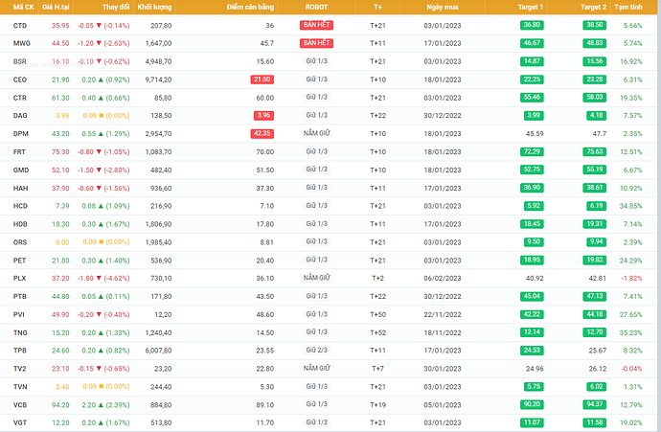Viewport: 661px width, 432px height.
Task: Click the T+52 cell for TNG
Action: click(377, 331)
